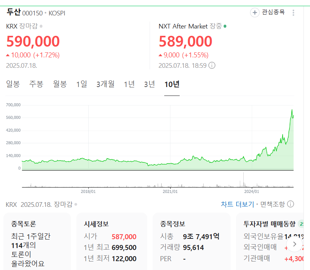Open the three-dot more options menu

click(293, 13)
